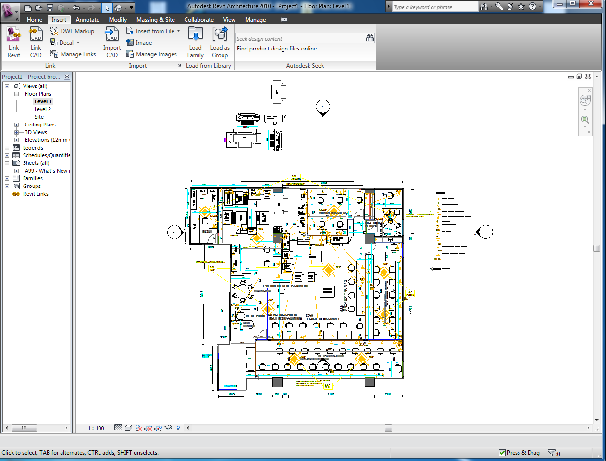
Task: Click the drawing area horizontal scrollbar thumb
Action: [x=388, y=428]
